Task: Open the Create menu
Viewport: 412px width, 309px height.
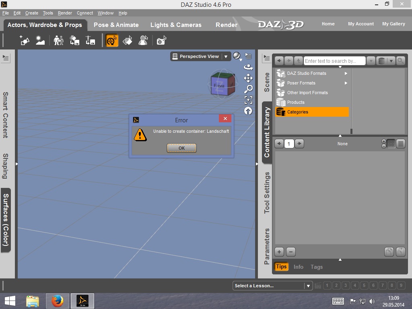Action: [31, 13]
